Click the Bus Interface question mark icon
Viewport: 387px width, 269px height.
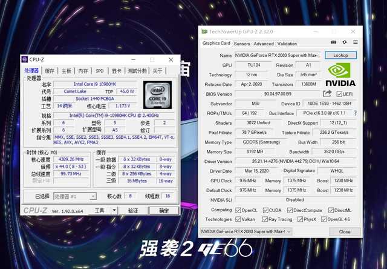355,113
